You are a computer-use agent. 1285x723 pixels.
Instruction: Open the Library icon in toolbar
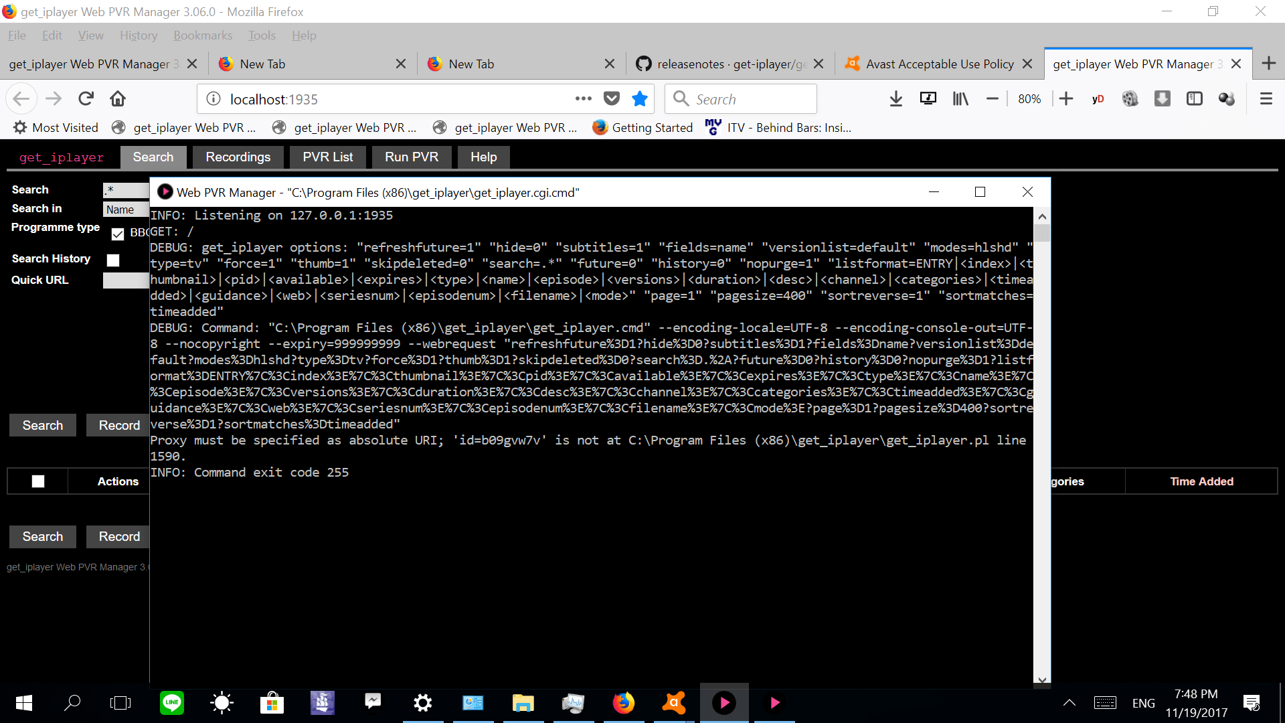click(960, 99)
